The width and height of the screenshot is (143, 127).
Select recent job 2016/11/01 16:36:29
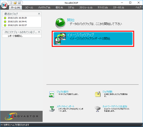pos(17,18)
